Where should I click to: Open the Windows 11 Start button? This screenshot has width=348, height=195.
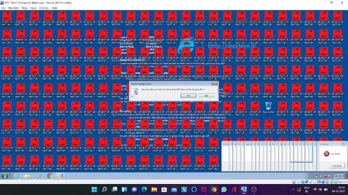(94, 190)
